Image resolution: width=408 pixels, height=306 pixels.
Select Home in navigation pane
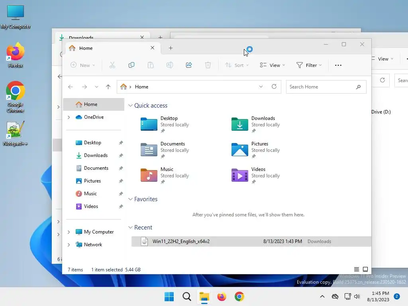point(94,104)
